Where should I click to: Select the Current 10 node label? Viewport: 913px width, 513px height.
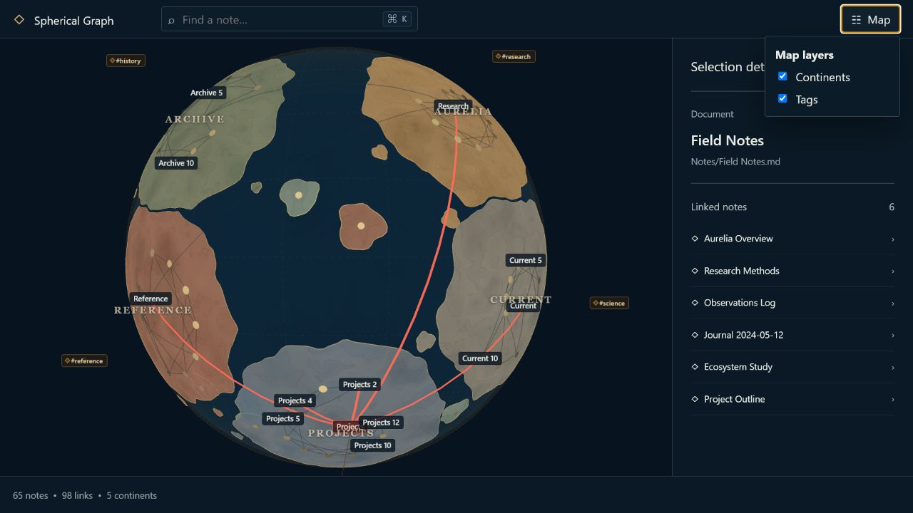pyautogui.click(x=480, y=358)
